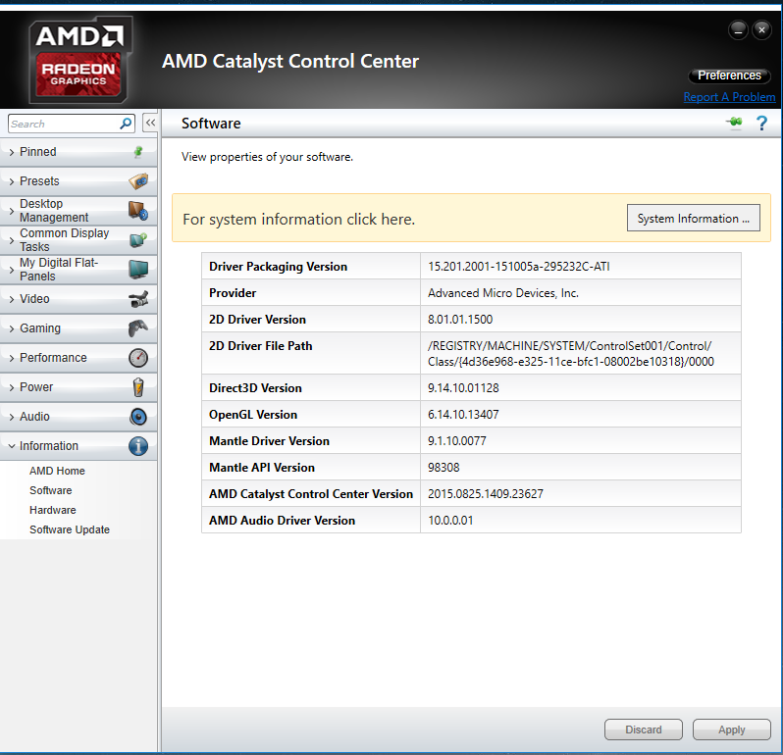
Task: Click the Power battery icon
Action: click(138, 387)
